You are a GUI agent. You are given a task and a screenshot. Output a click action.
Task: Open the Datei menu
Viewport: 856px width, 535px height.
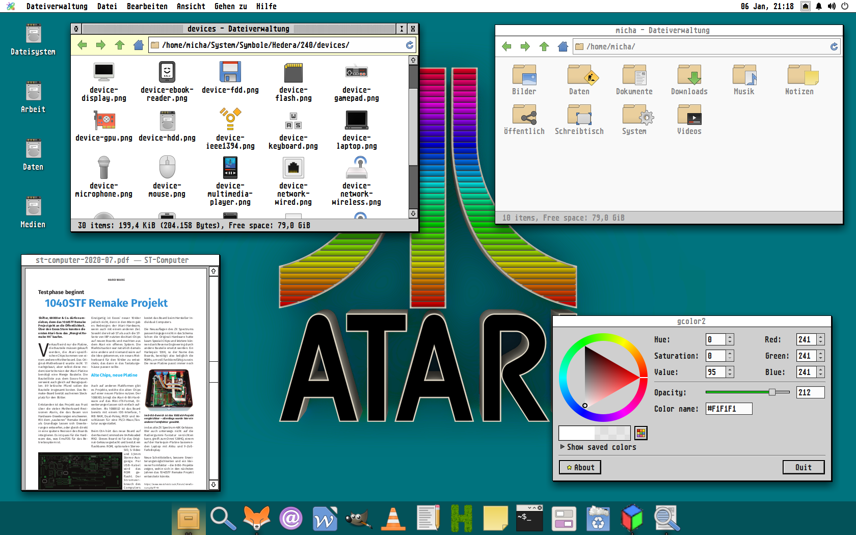[107, 6]
